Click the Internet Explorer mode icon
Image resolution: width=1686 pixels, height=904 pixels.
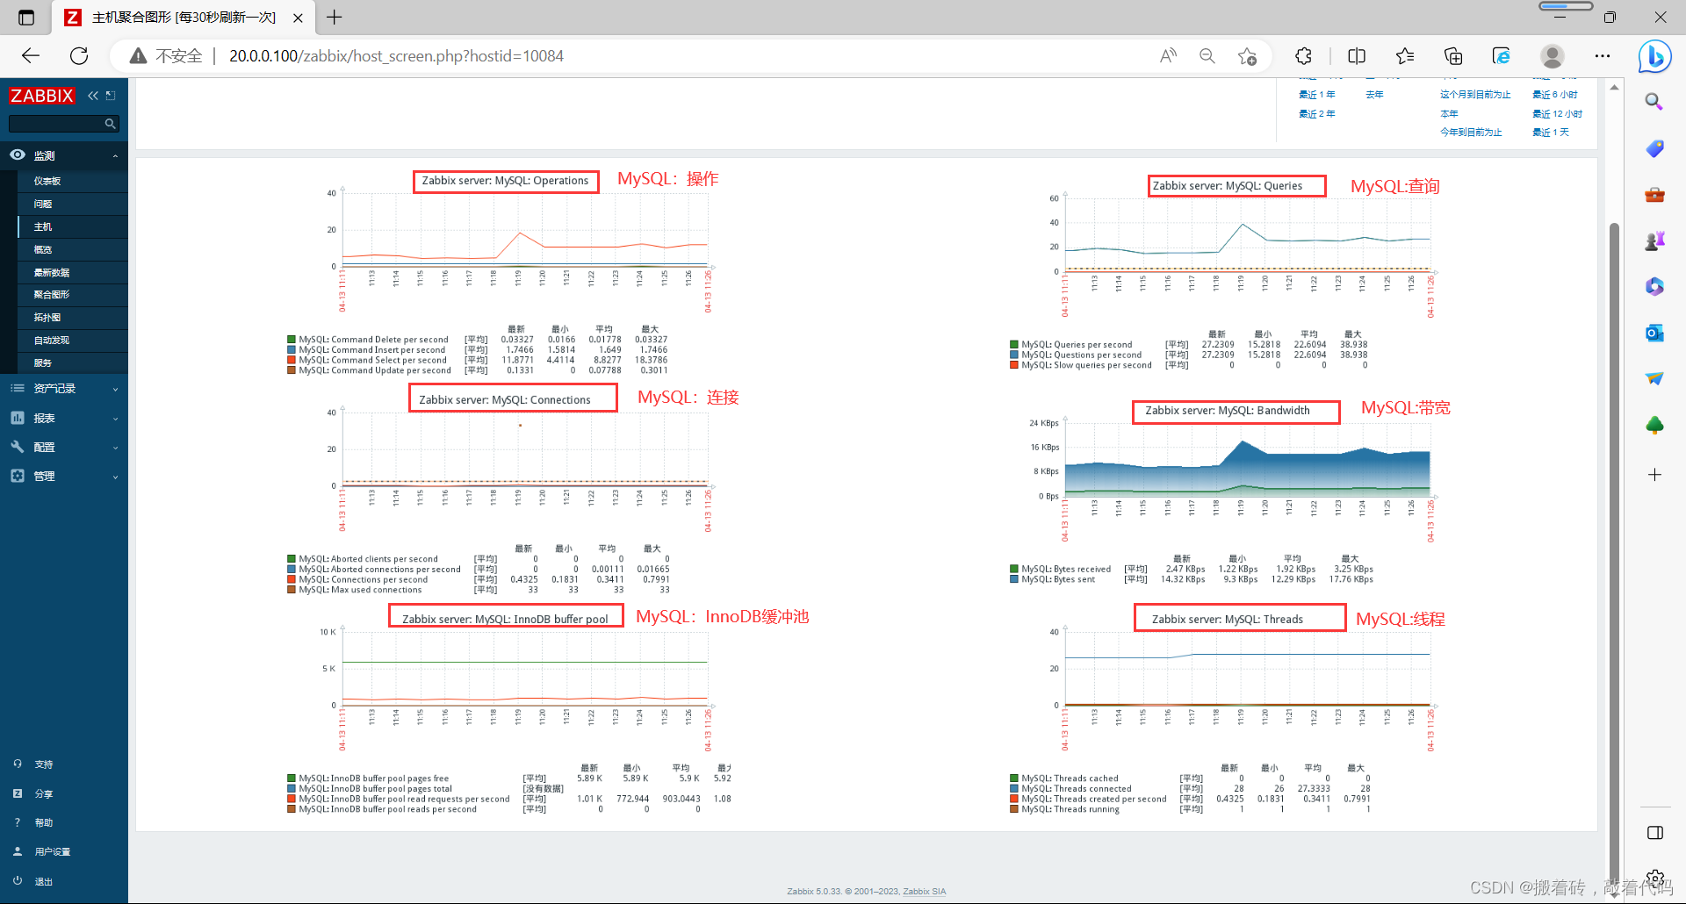pos(1502,56)
